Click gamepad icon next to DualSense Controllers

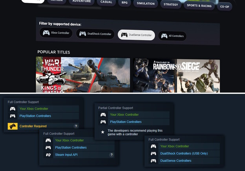[154, 160]
